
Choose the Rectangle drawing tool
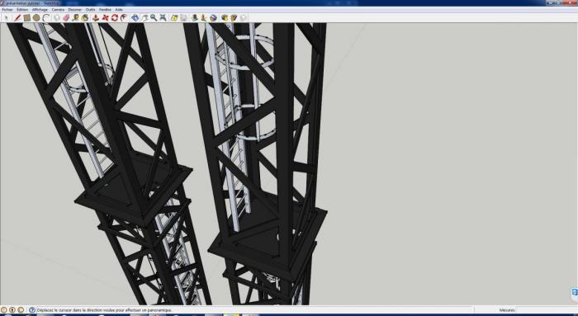click(26, 17)
